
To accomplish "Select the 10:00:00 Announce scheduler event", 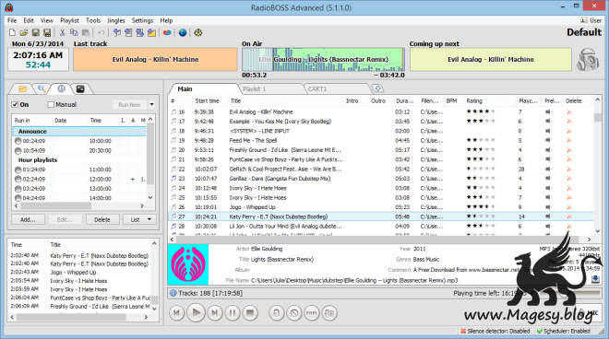I will click(x=78, y=141).
